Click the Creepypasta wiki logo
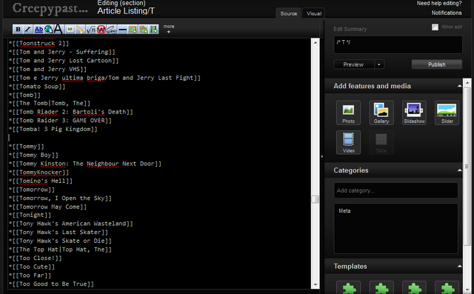This screenshot has height=294, width=474. pyautogui.click(x=50, y=8)
